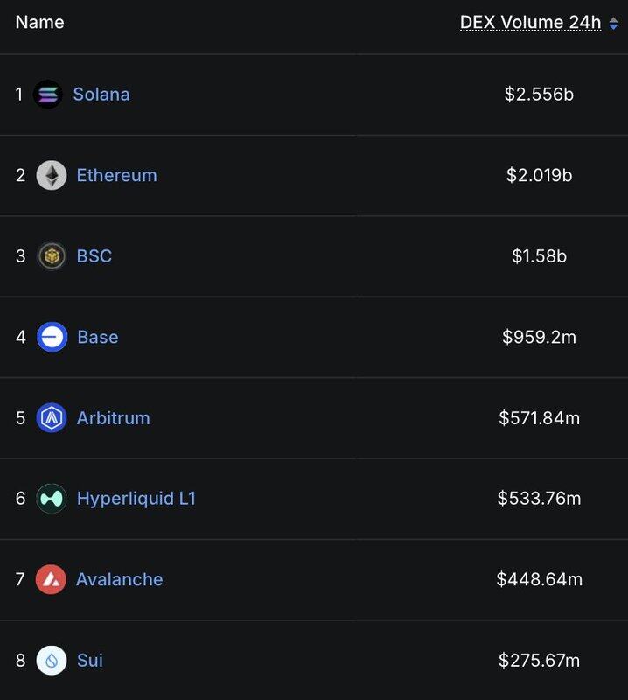Image resolution: width=628 pixels, height=700 pixels.
Task: Click the DEX Volume 24h column header
Action: [x=531, y=24]
